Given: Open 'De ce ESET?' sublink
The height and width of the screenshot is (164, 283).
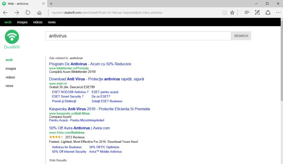Looking at the screenshot, I should tap(101, 96).
